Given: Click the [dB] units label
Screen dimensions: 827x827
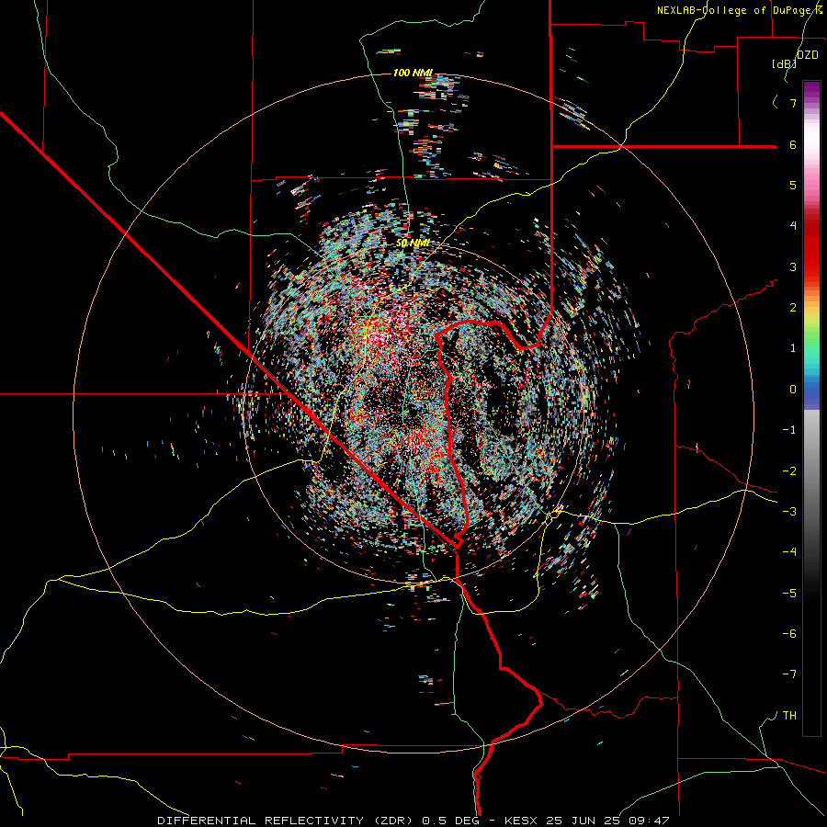Looking at the screenshot, I should point(785,63).
